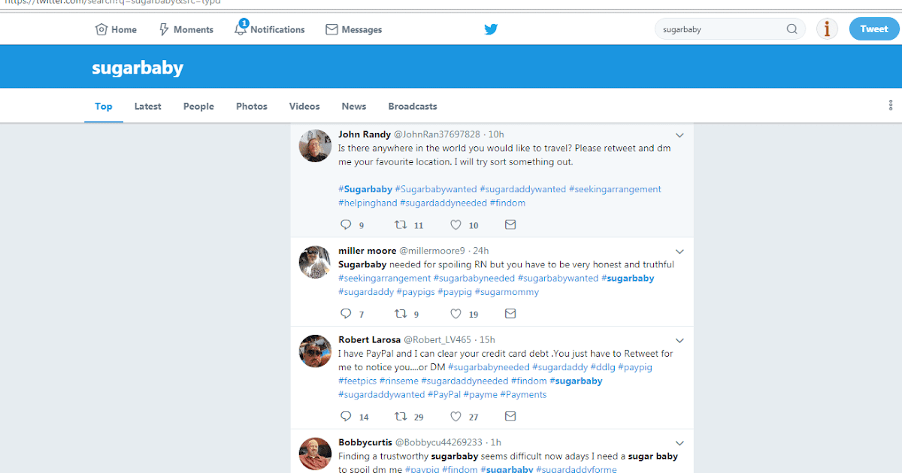Switch to the People tab
Screen dimensions: 902x473
pyautogui.click(x=198, y=106)
